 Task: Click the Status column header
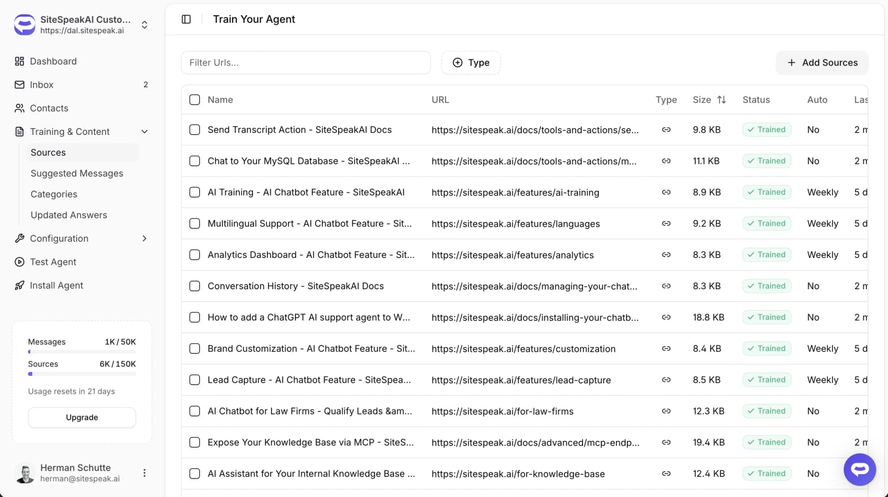click(x=756, y=100)
